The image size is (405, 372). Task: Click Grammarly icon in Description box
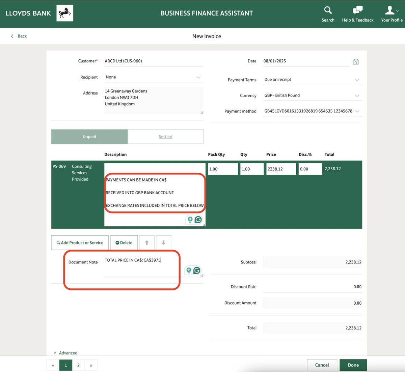tap(198, 220)
